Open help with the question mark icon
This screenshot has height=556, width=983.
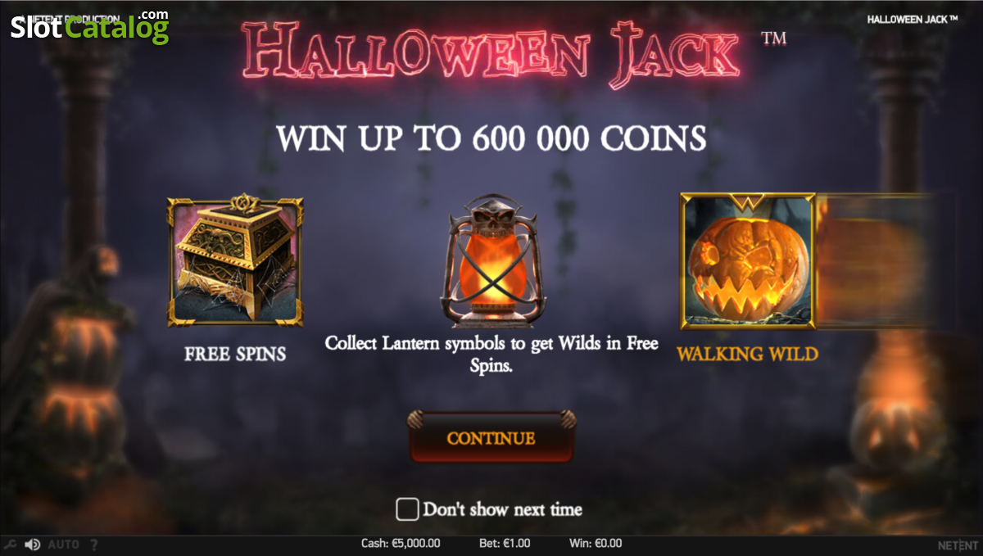[93, 544]
